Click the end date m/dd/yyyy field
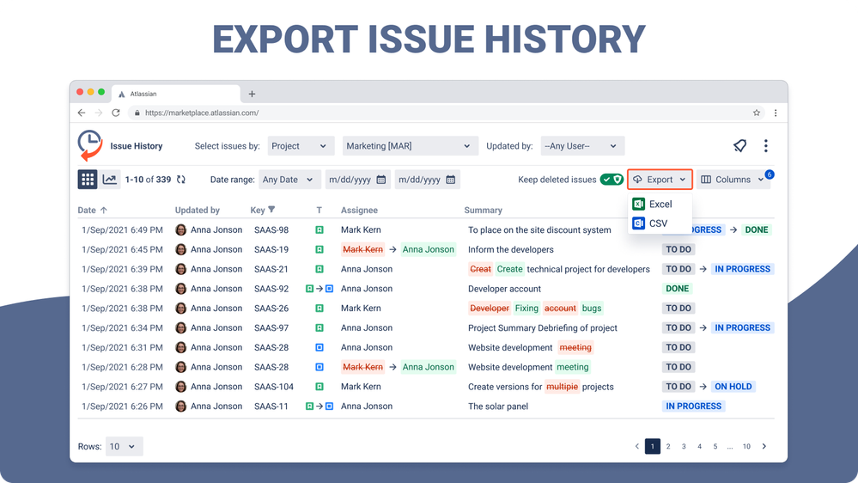This screenshot has height=483, width=858. click(x=428, y=180)
